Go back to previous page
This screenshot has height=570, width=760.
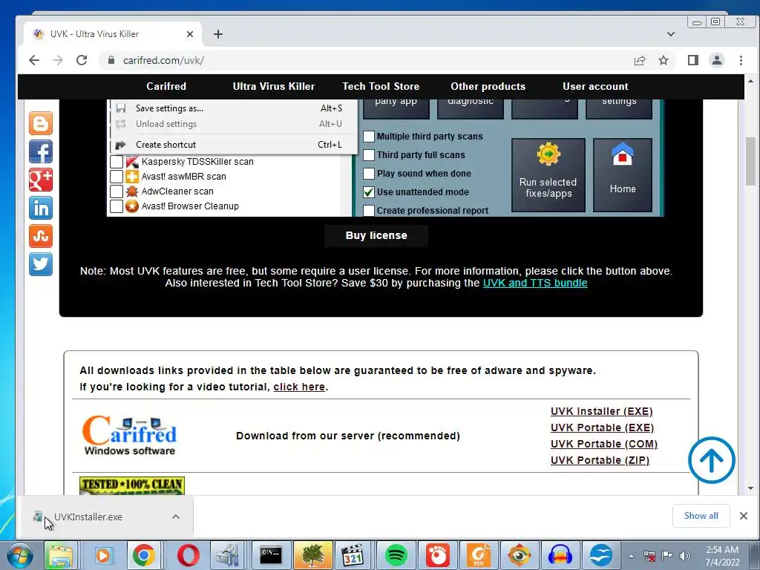coord(34,60)
